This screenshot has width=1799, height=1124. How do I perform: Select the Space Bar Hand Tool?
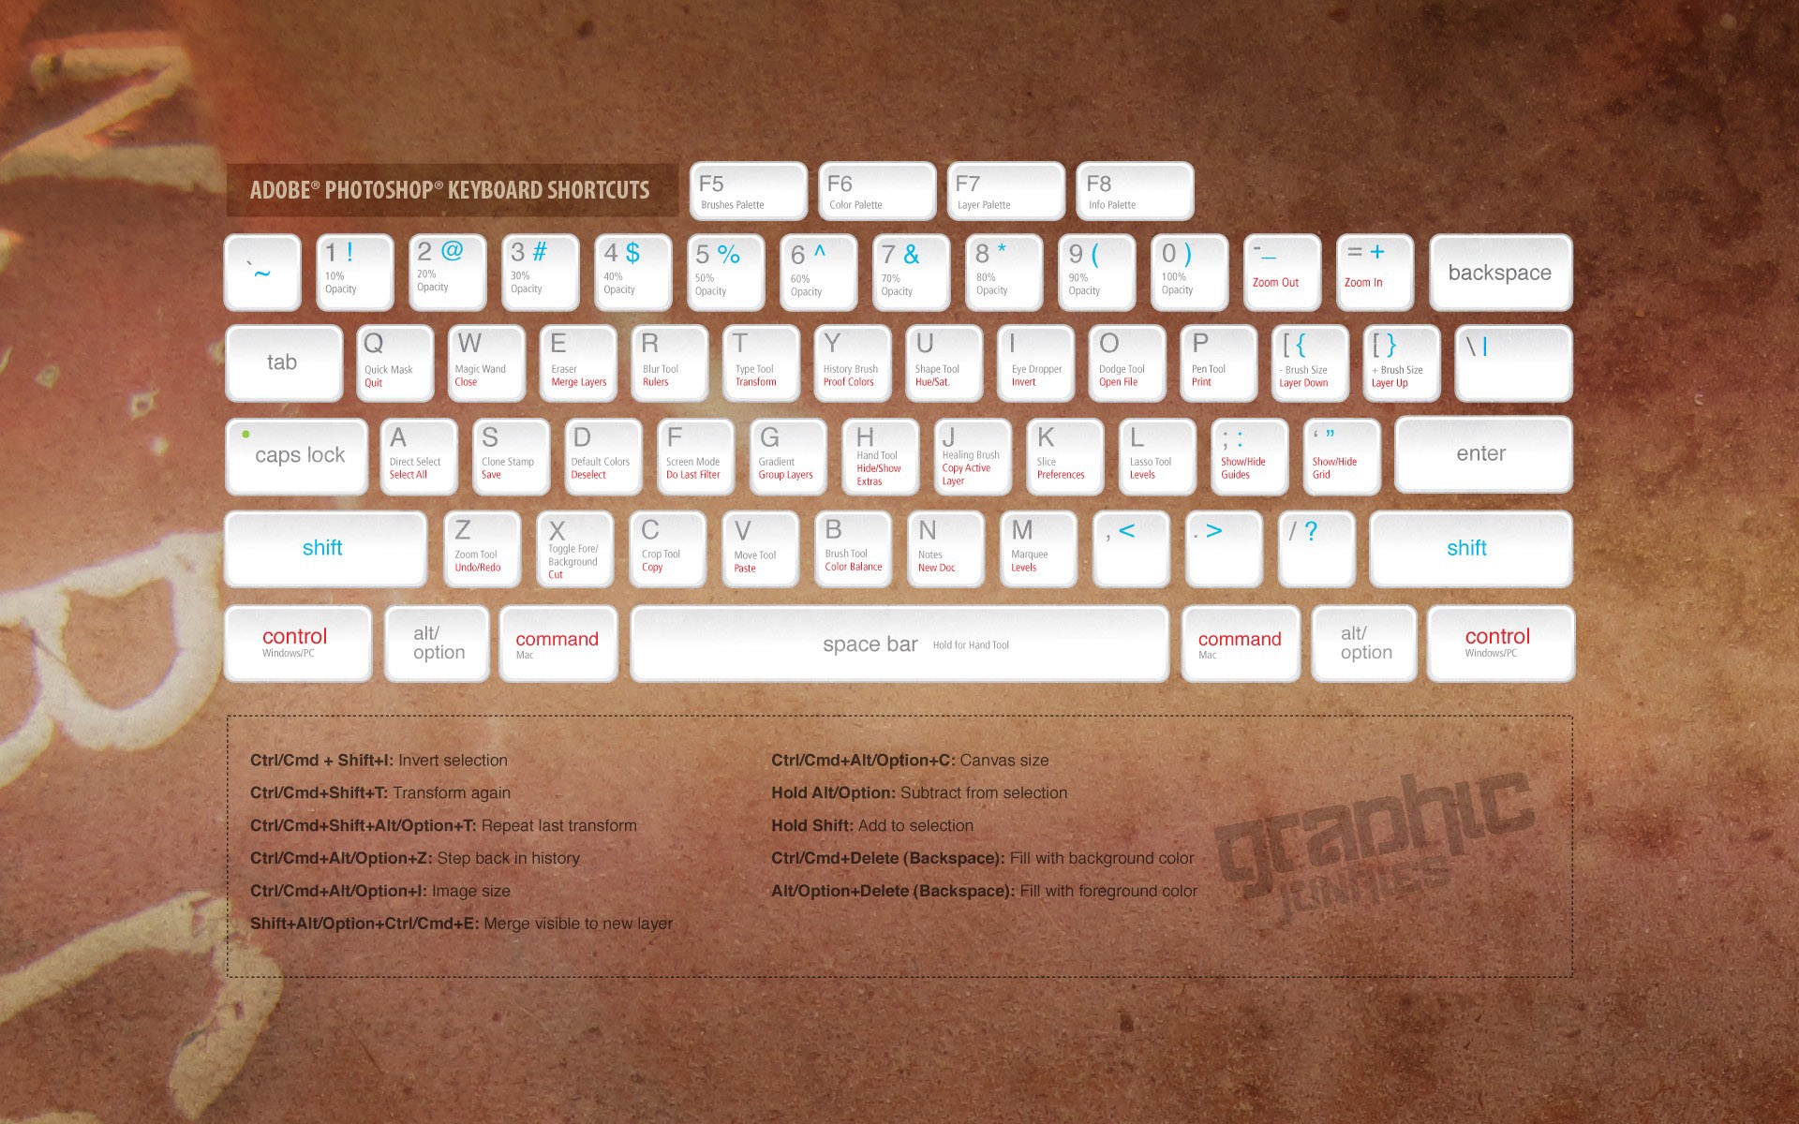click(x=899, y=643)
